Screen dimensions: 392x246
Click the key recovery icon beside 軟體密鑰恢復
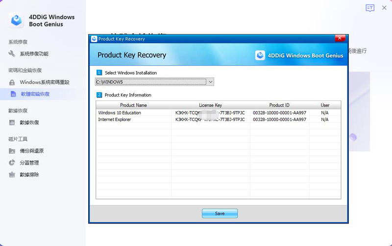point(13,94)
